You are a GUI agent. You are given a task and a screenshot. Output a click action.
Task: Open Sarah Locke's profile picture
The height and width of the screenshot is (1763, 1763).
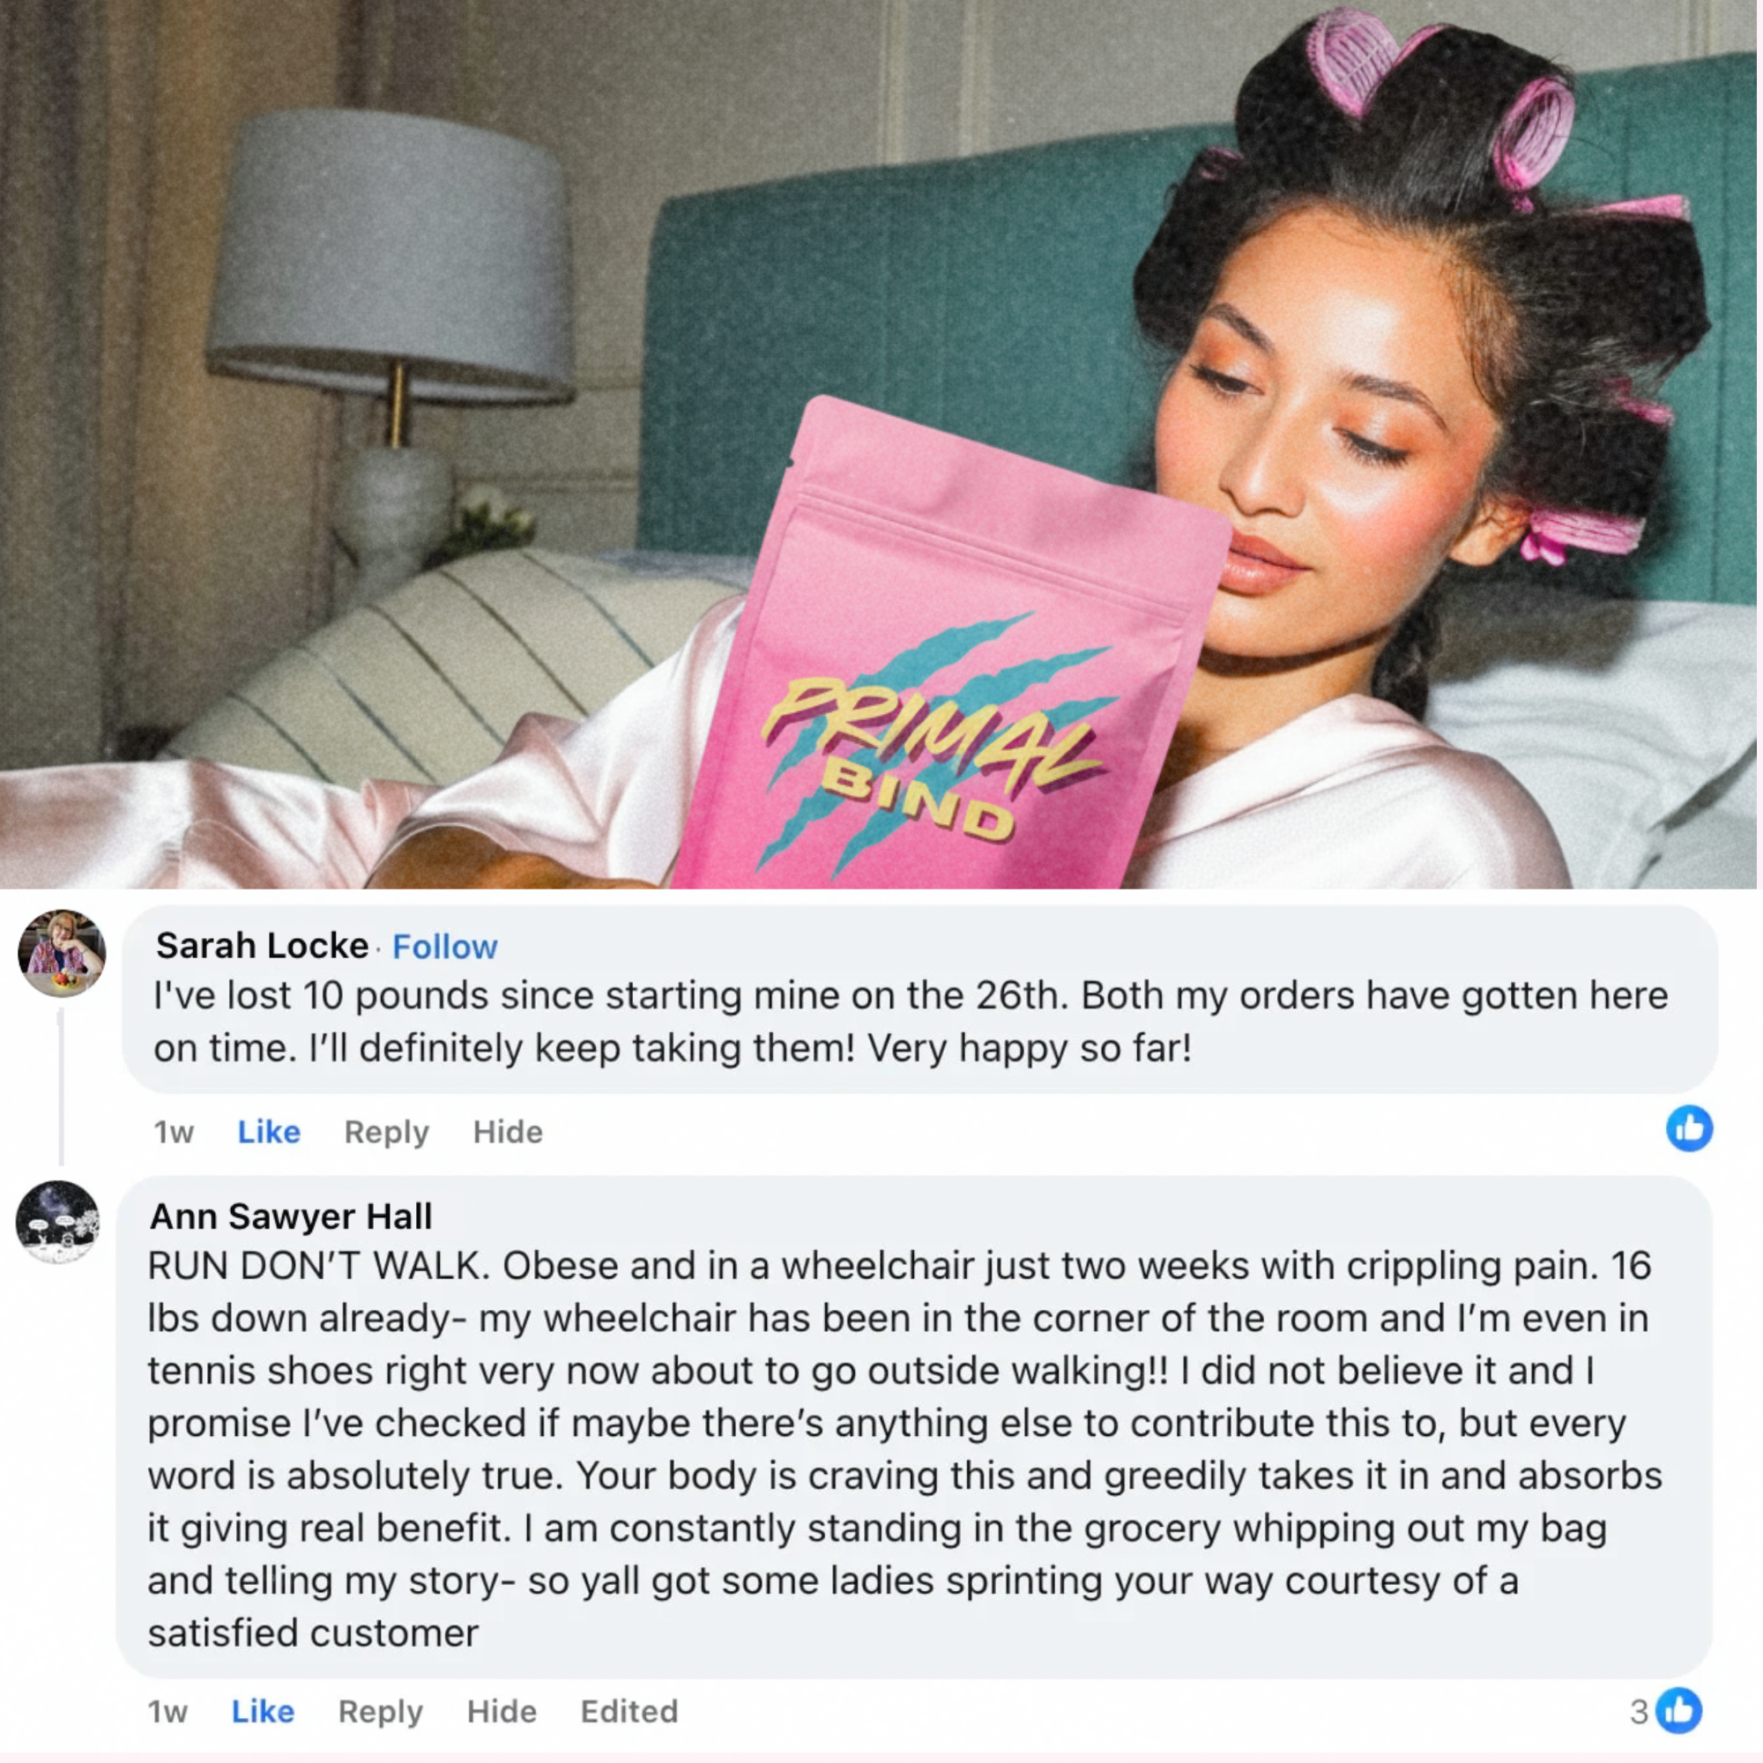coord(62,953)
